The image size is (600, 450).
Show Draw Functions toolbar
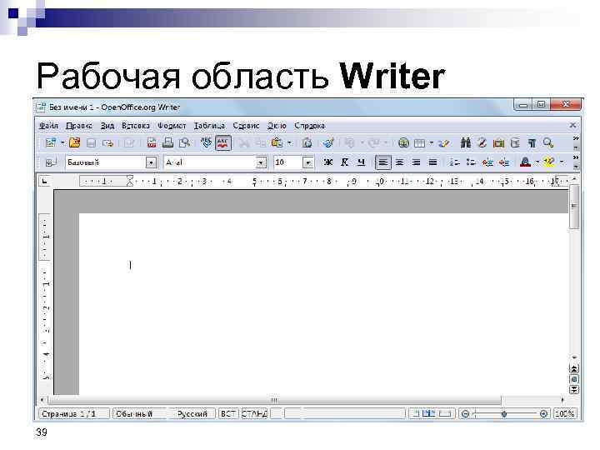pos(444,143)
